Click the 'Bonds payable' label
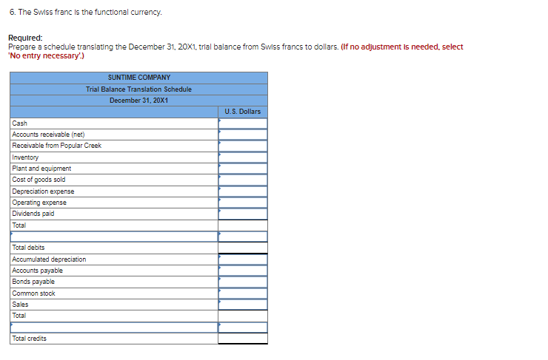Viewport: 548px width, 360px height. tap(33, 282)
